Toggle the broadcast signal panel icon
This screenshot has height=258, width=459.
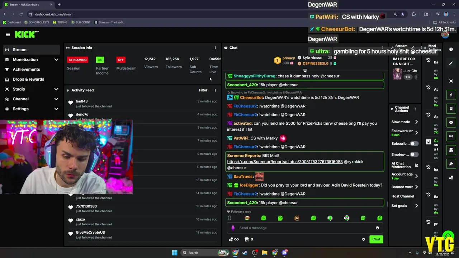451,136
